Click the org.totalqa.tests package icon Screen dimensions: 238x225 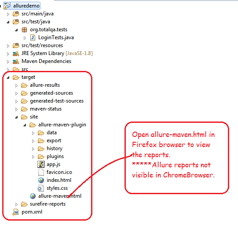click(24, 30)
